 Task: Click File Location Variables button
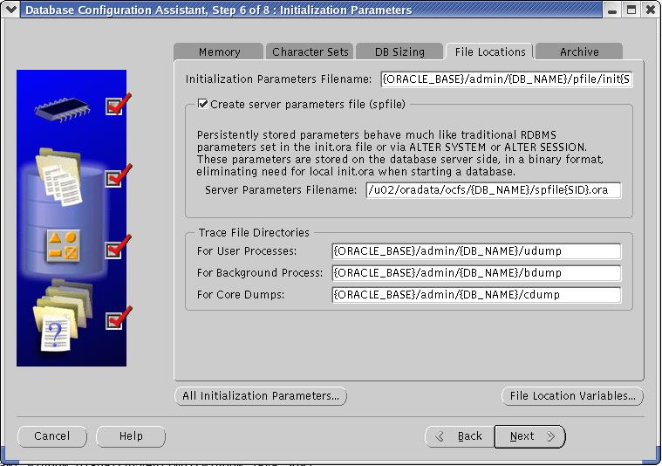[x=572, y=396]
